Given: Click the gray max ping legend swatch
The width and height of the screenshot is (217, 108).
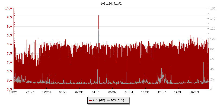Looking at the screenshot, I should click(109, 100).
